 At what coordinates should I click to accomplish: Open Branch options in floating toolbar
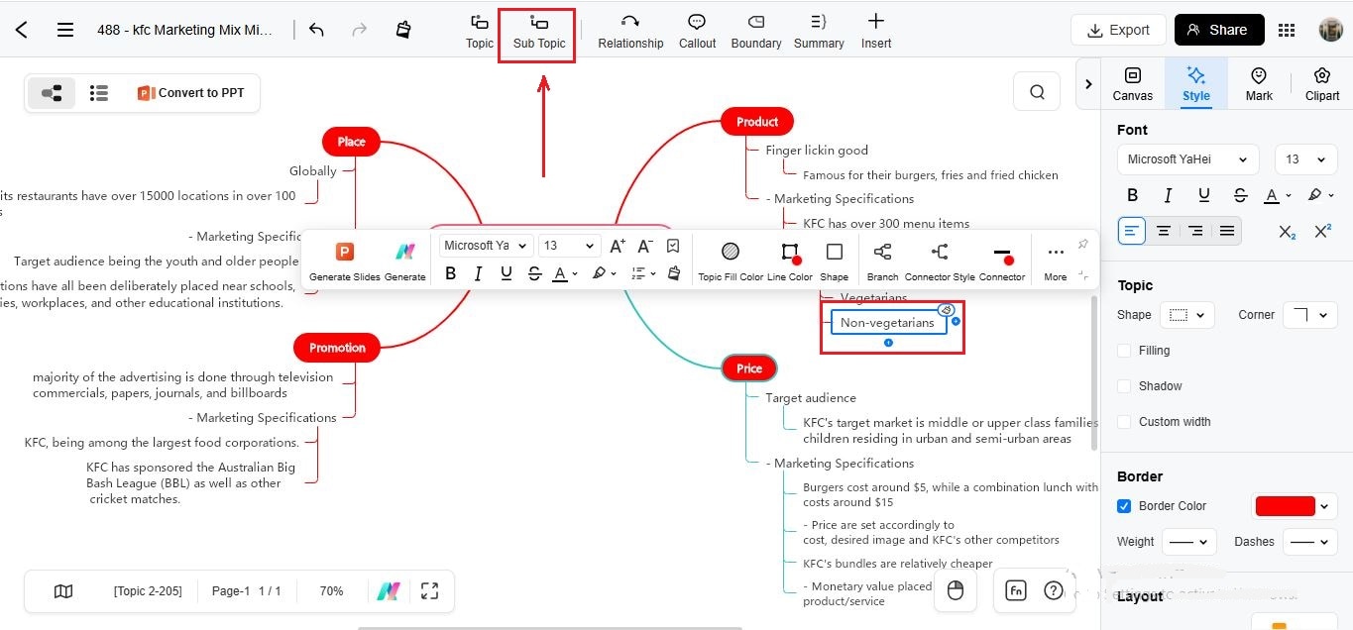pyautogui.click(x=882, y=262)
